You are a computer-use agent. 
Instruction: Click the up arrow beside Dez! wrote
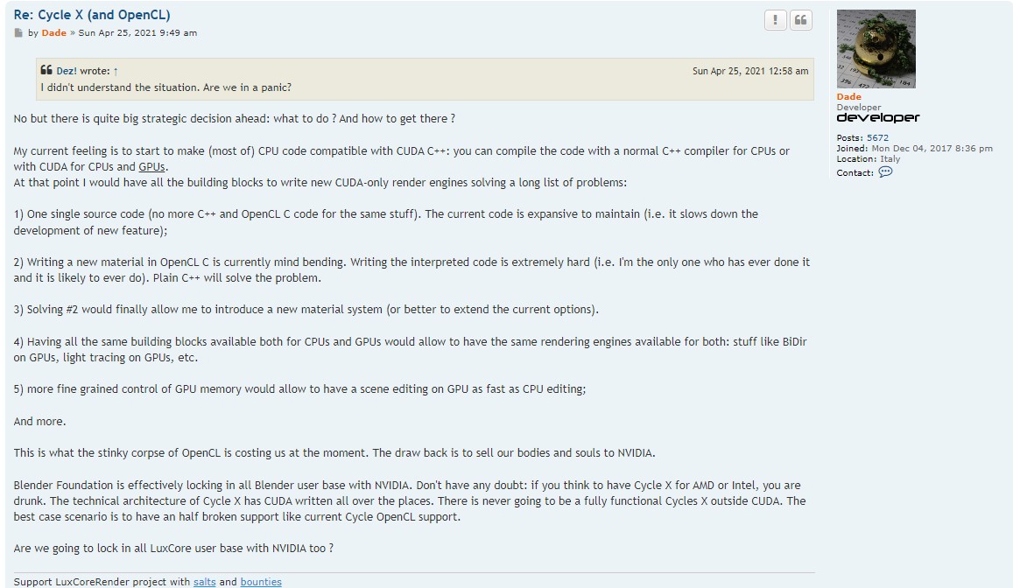pyautogui.click(x=116, y=71)
